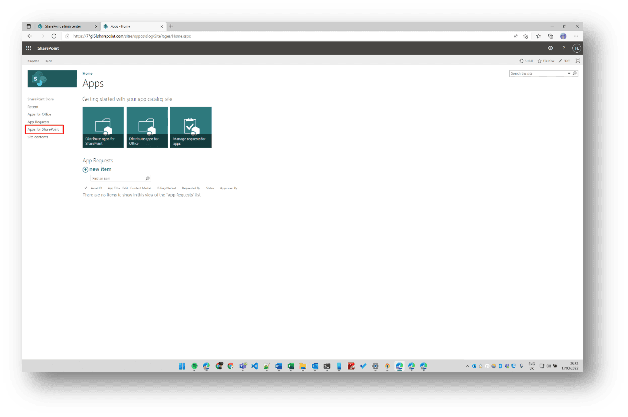Open Distribute apps for SharePoint tile
Viewport: 628px width, 417px height.
pyautogui.click(x=103, y=127)
